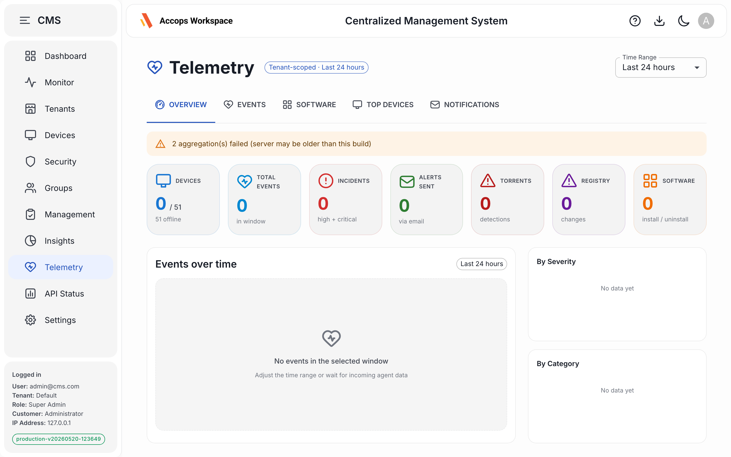Click the 'Centralized Management System' title
The height and width of the screenshot is (457, 731).
click(x=426, y=21)
